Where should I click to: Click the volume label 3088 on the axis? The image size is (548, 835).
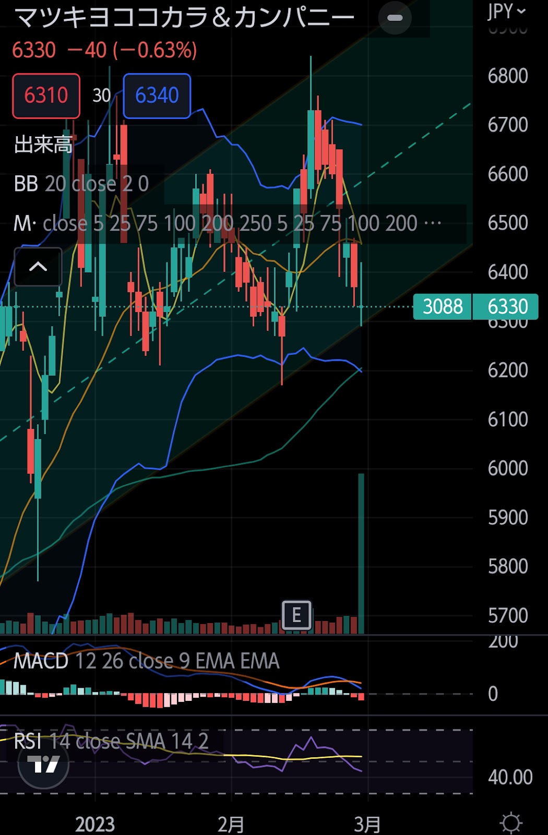[x=443, y=307]
